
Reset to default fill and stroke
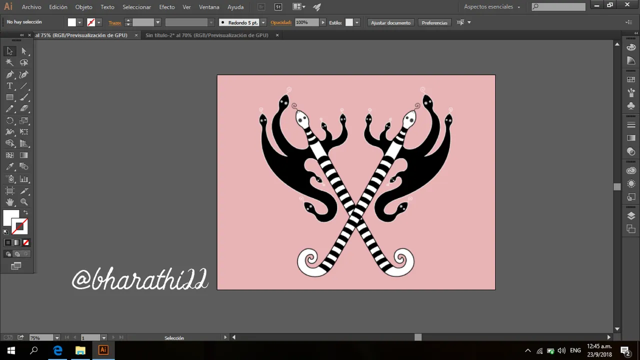coord(6,232)
